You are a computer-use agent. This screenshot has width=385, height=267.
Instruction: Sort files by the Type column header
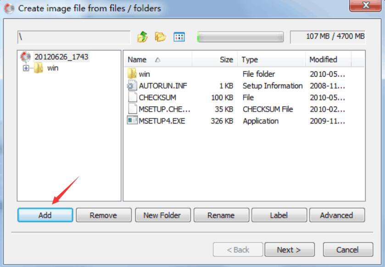click(x=271, y=59)
